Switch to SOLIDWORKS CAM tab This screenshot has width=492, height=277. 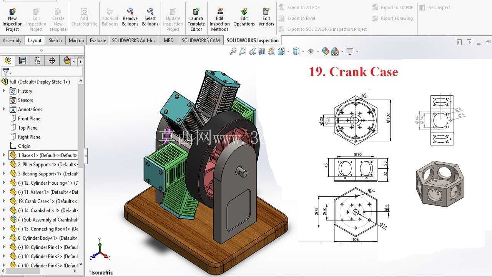click(x=201, y=40)
